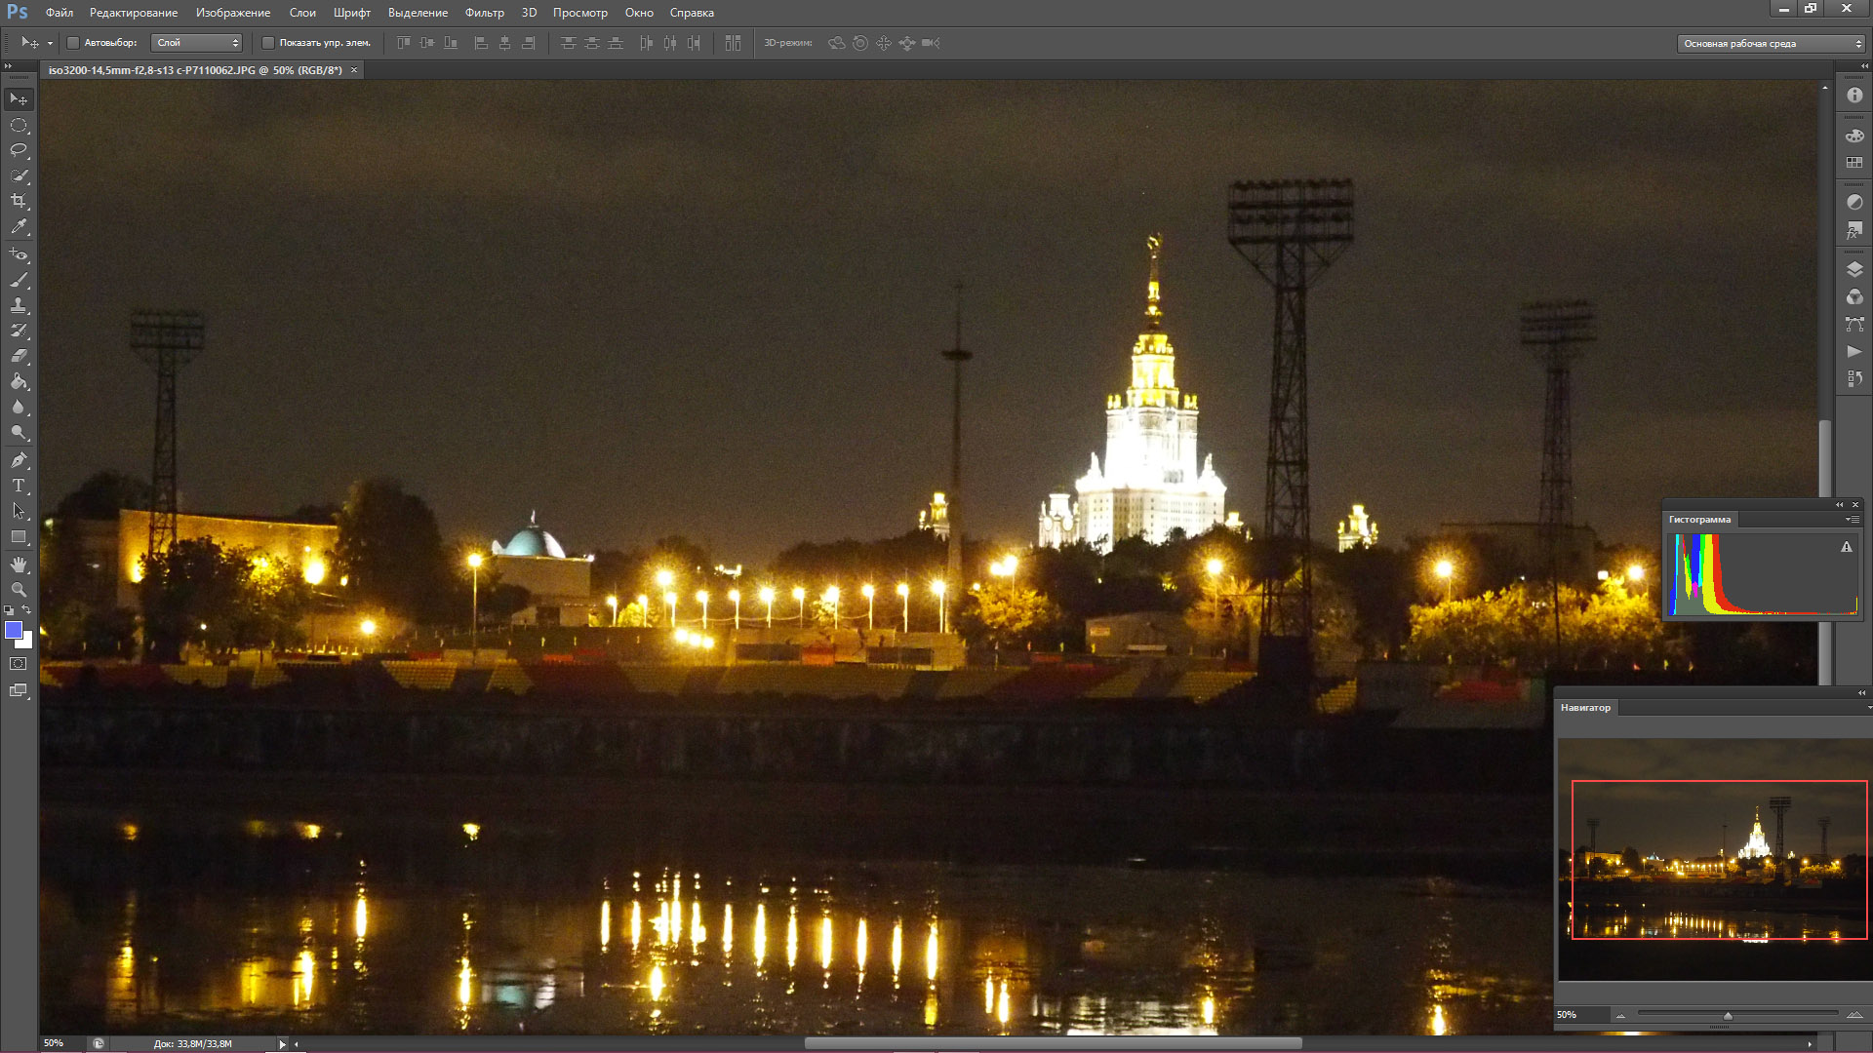The image size is (1873, 1053).
Task: Click the Navigator zoom slider handle
Action: coord(1728,1016)
